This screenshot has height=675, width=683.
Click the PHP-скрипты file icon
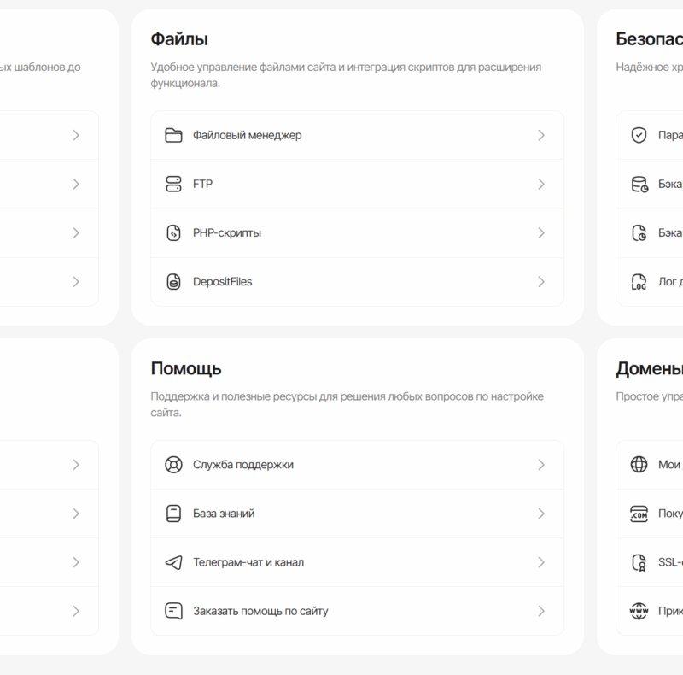[x=173, y=232]
